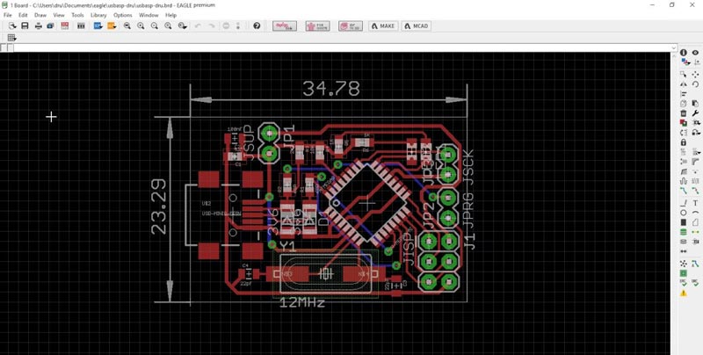
Task: Select the Via tool
Action: [x=684, y=232]
